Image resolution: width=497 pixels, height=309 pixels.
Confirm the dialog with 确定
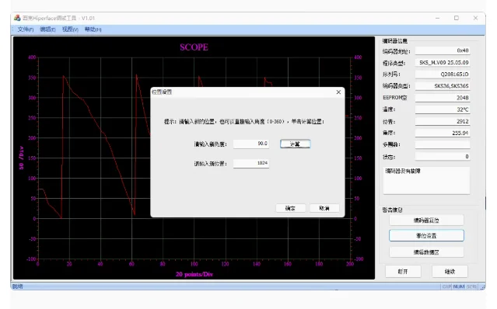[x=290, y=208]
